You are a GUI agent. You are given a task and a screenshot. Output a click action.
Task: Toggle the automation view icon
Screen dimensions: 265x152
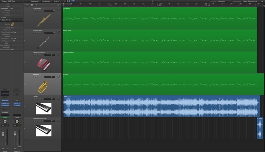(64, 1)
